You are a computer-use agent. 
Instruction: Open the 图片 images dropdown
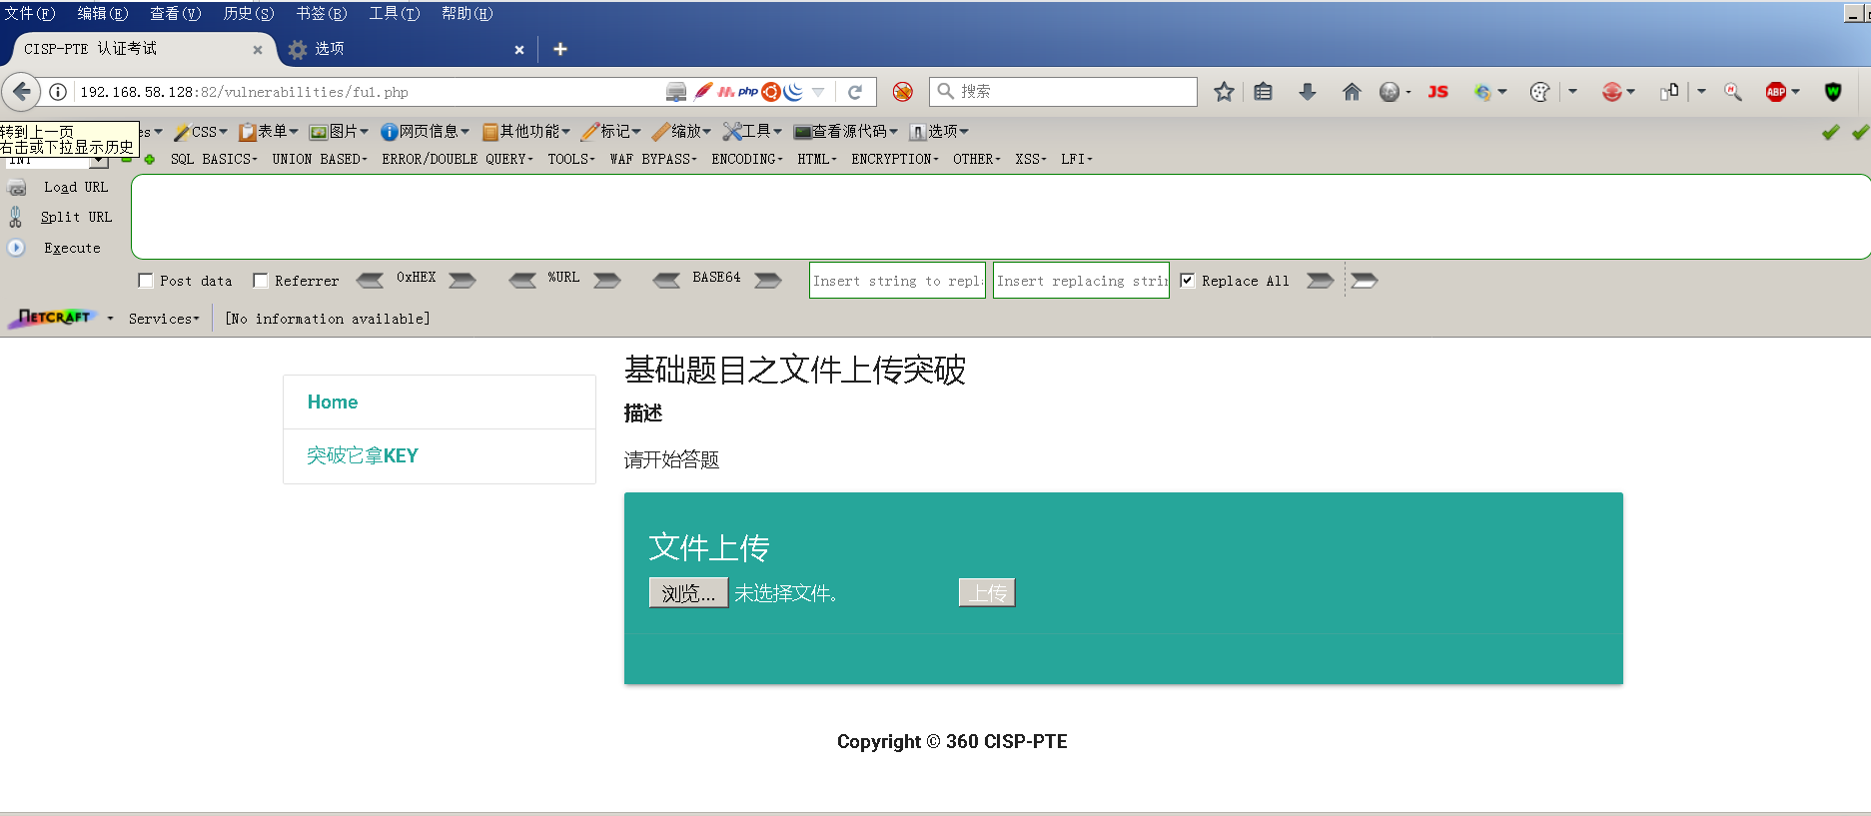point(340,132)
